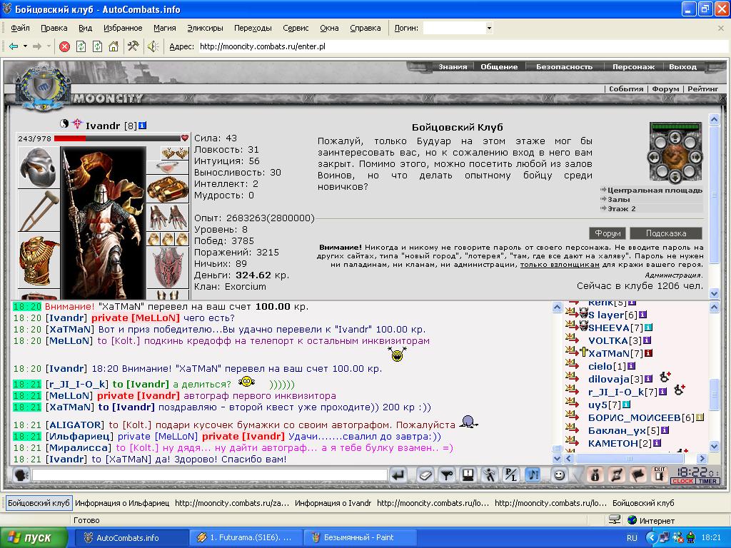Click the info icon next to SHEEVA[7]

click(648, 328)
